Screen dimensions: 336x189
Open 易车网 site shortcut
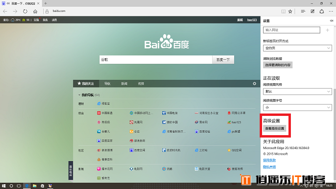tap(201, 122)
